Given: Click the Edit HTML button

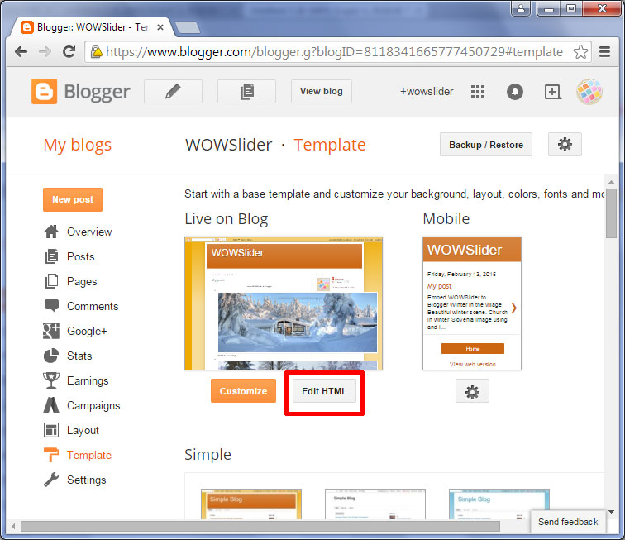Looking at the screenshot, I should click(324, 391).
